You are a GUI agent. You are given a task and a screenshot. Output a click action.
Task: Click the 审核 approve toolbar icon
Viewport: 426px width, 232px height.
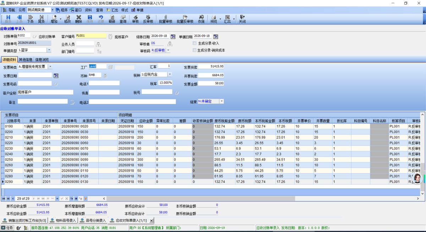point(135,19)
